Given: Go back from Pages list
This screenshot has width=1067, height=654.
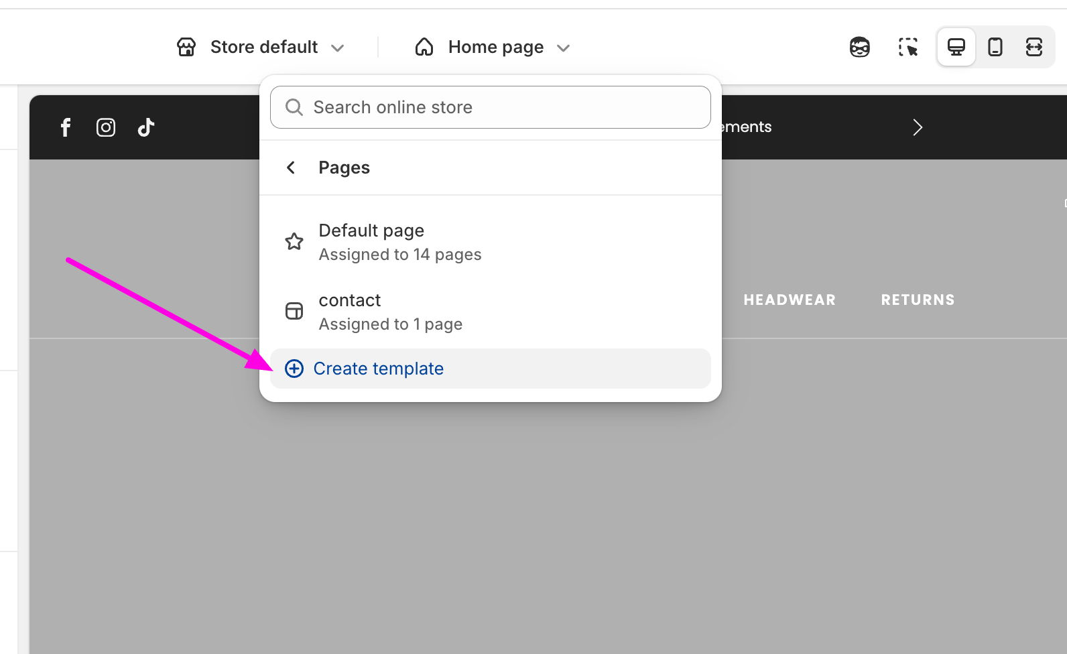Looking at the screenshot, I should point(291,168).
